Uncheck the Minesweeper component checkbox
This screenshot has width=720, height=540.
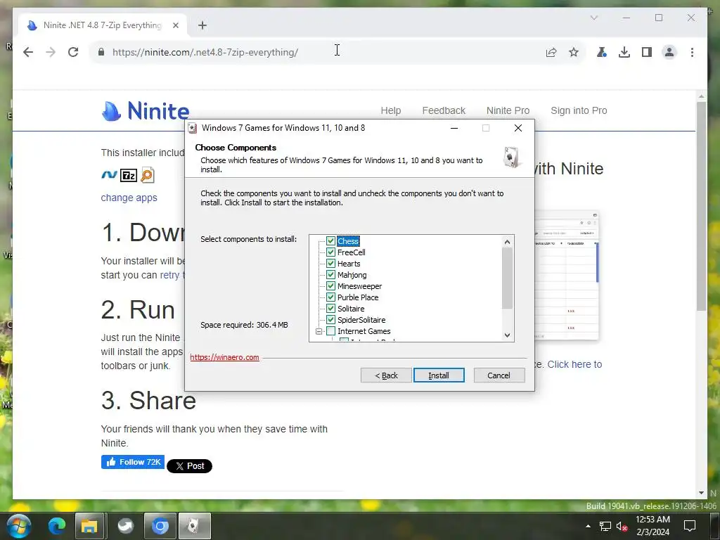[x=330, y=286]
